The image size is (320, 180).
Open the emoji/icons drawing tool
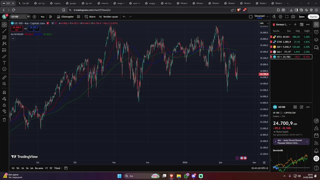click(x=4, y=69)
